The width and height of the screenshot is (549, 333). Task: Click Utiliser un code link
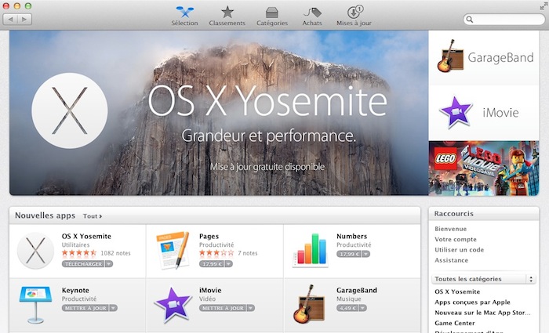point(460,250)
